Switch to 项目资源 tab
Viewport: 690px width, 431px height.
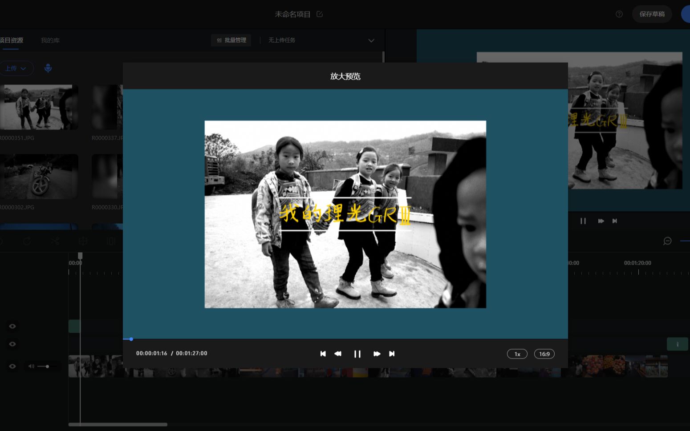(x=12, y=40)
